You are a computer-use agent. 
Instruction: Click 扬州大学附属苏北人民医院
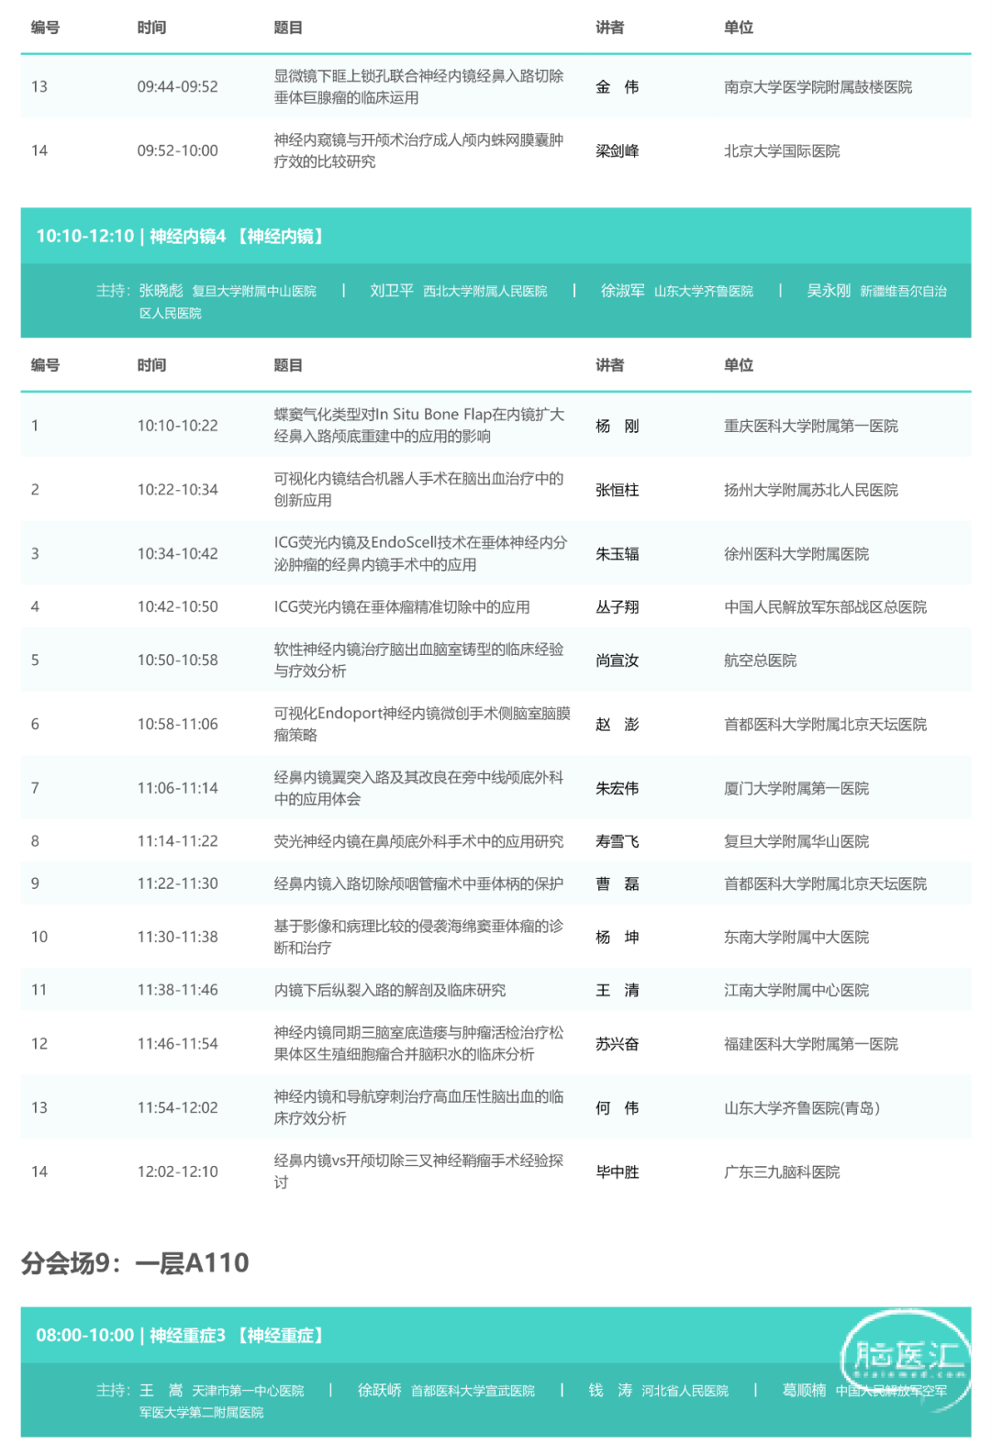[x=811, y=491]
